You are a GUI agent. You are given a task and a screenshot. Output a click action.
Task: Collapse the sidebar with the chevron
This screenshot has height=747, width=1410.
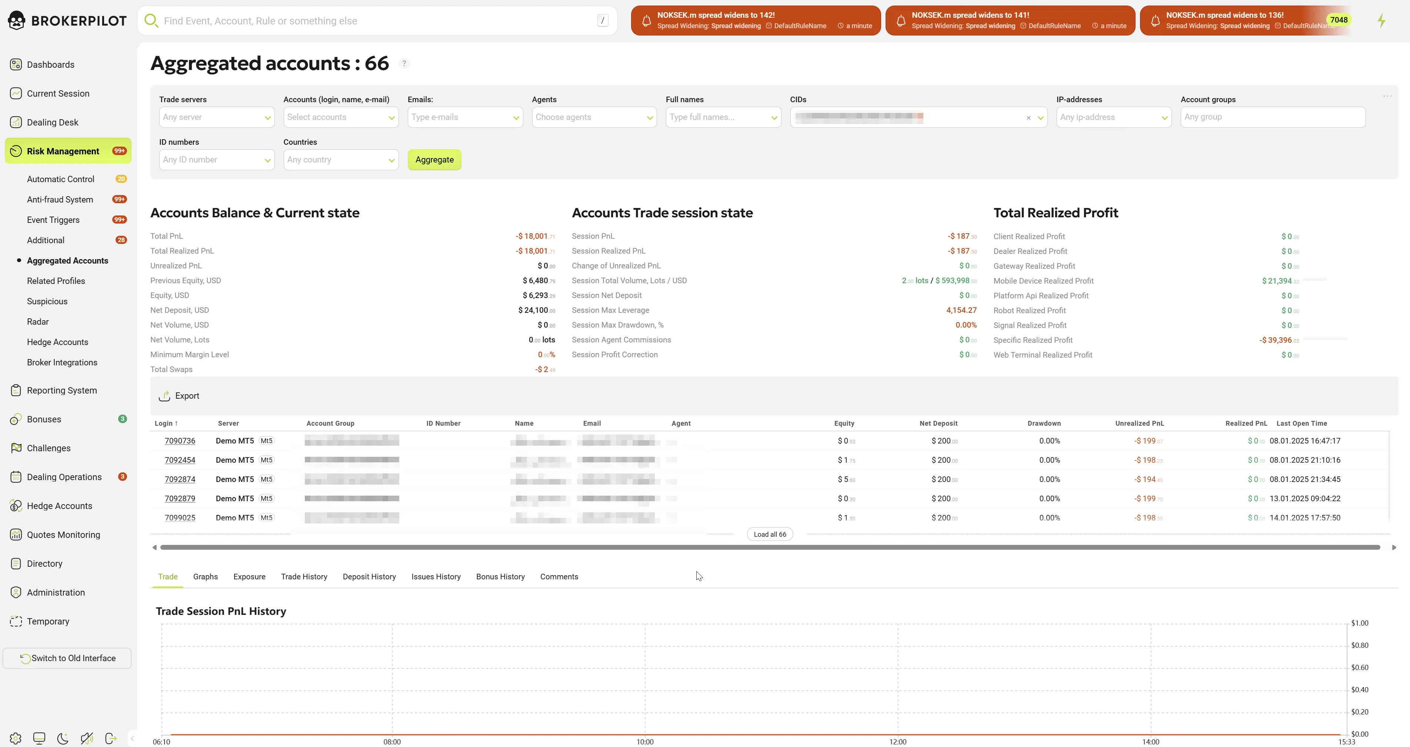point(132,738)
